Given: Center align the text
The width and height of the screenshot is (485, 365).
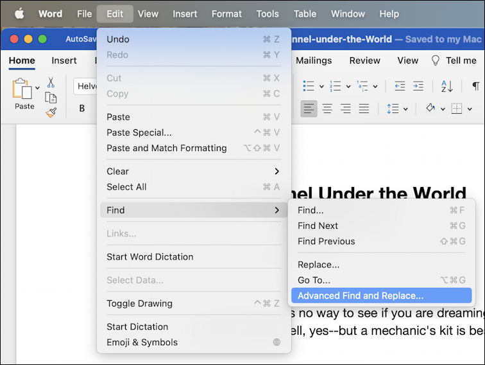Looking at the screenshot, I should (x=327, y=109).
